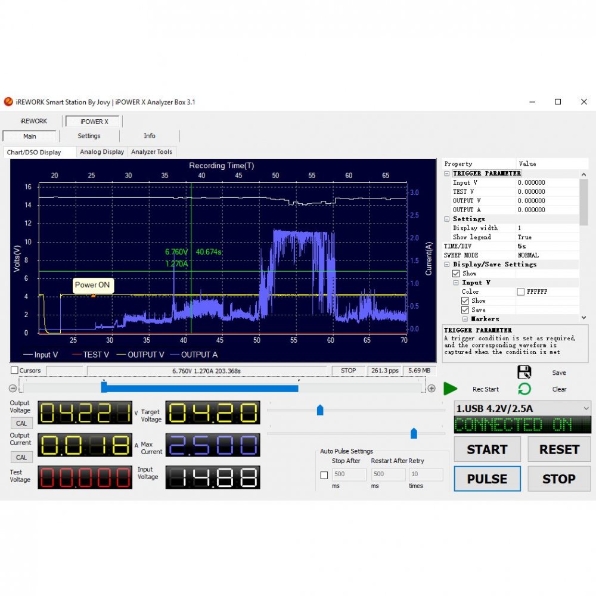Click the large STOP button
The height and width of the screenshot is (596, 596).
point(559,479)
